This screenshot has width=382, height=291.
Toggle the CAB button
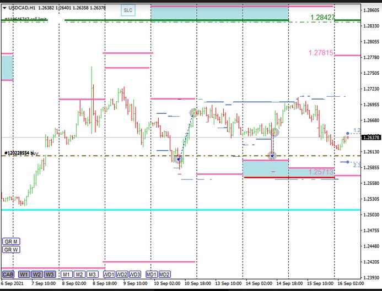point(8,274)
